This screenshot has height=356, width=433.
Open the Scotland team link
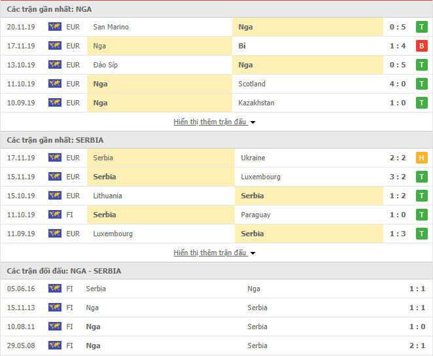pyautogui.click(x=252, y=84)
